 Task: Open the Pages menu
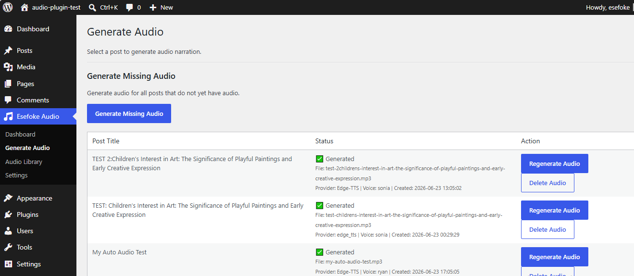coord(38,84)
